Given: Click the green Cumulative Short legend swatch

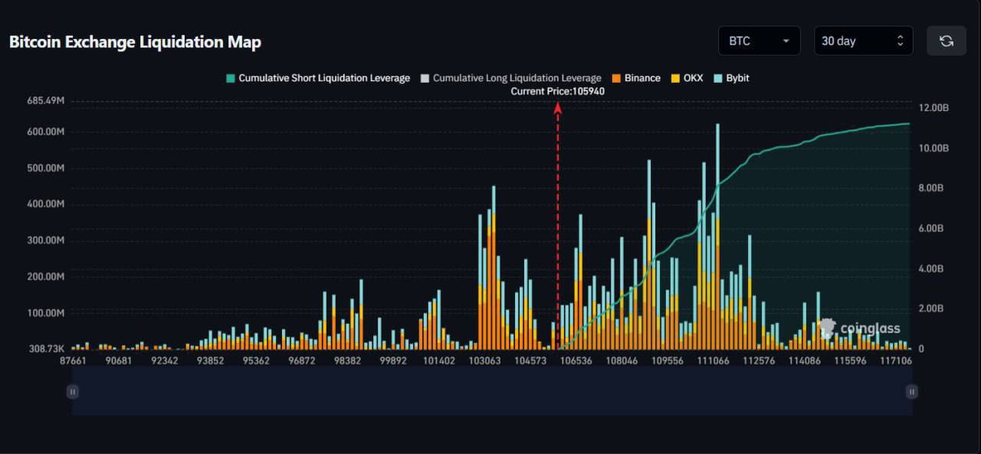Looking at the screenshot, I should (x=231, y=78).
